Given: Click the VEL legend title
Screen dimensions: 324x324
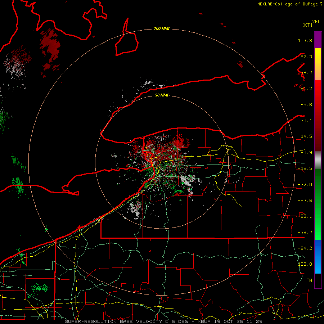Looking at the screenshot, I should 316,22.
